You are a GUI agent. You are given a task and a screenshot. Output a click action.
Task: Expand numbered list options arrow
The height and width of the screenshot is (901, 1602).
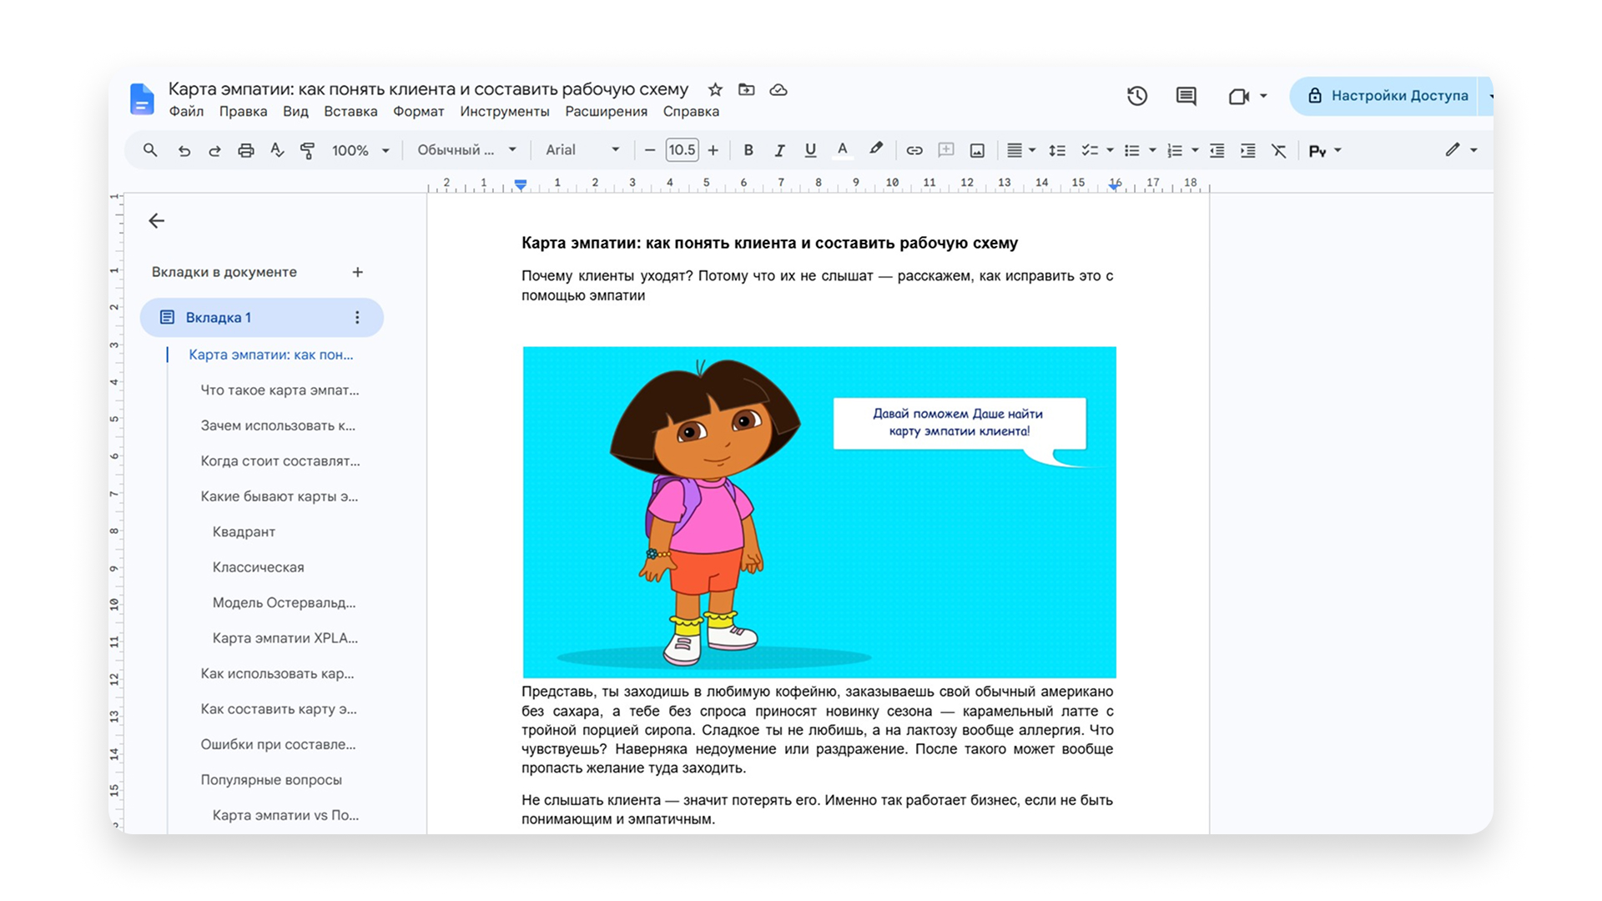[1195, 150]
